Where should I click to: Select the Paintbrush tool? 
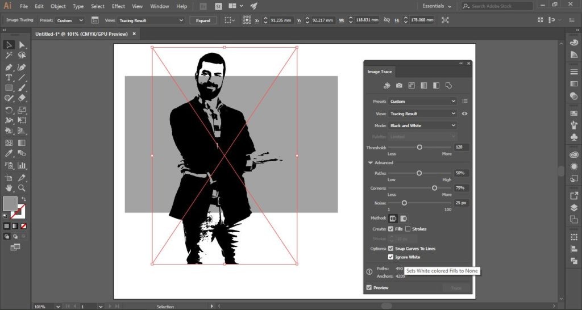click(22, 88)
